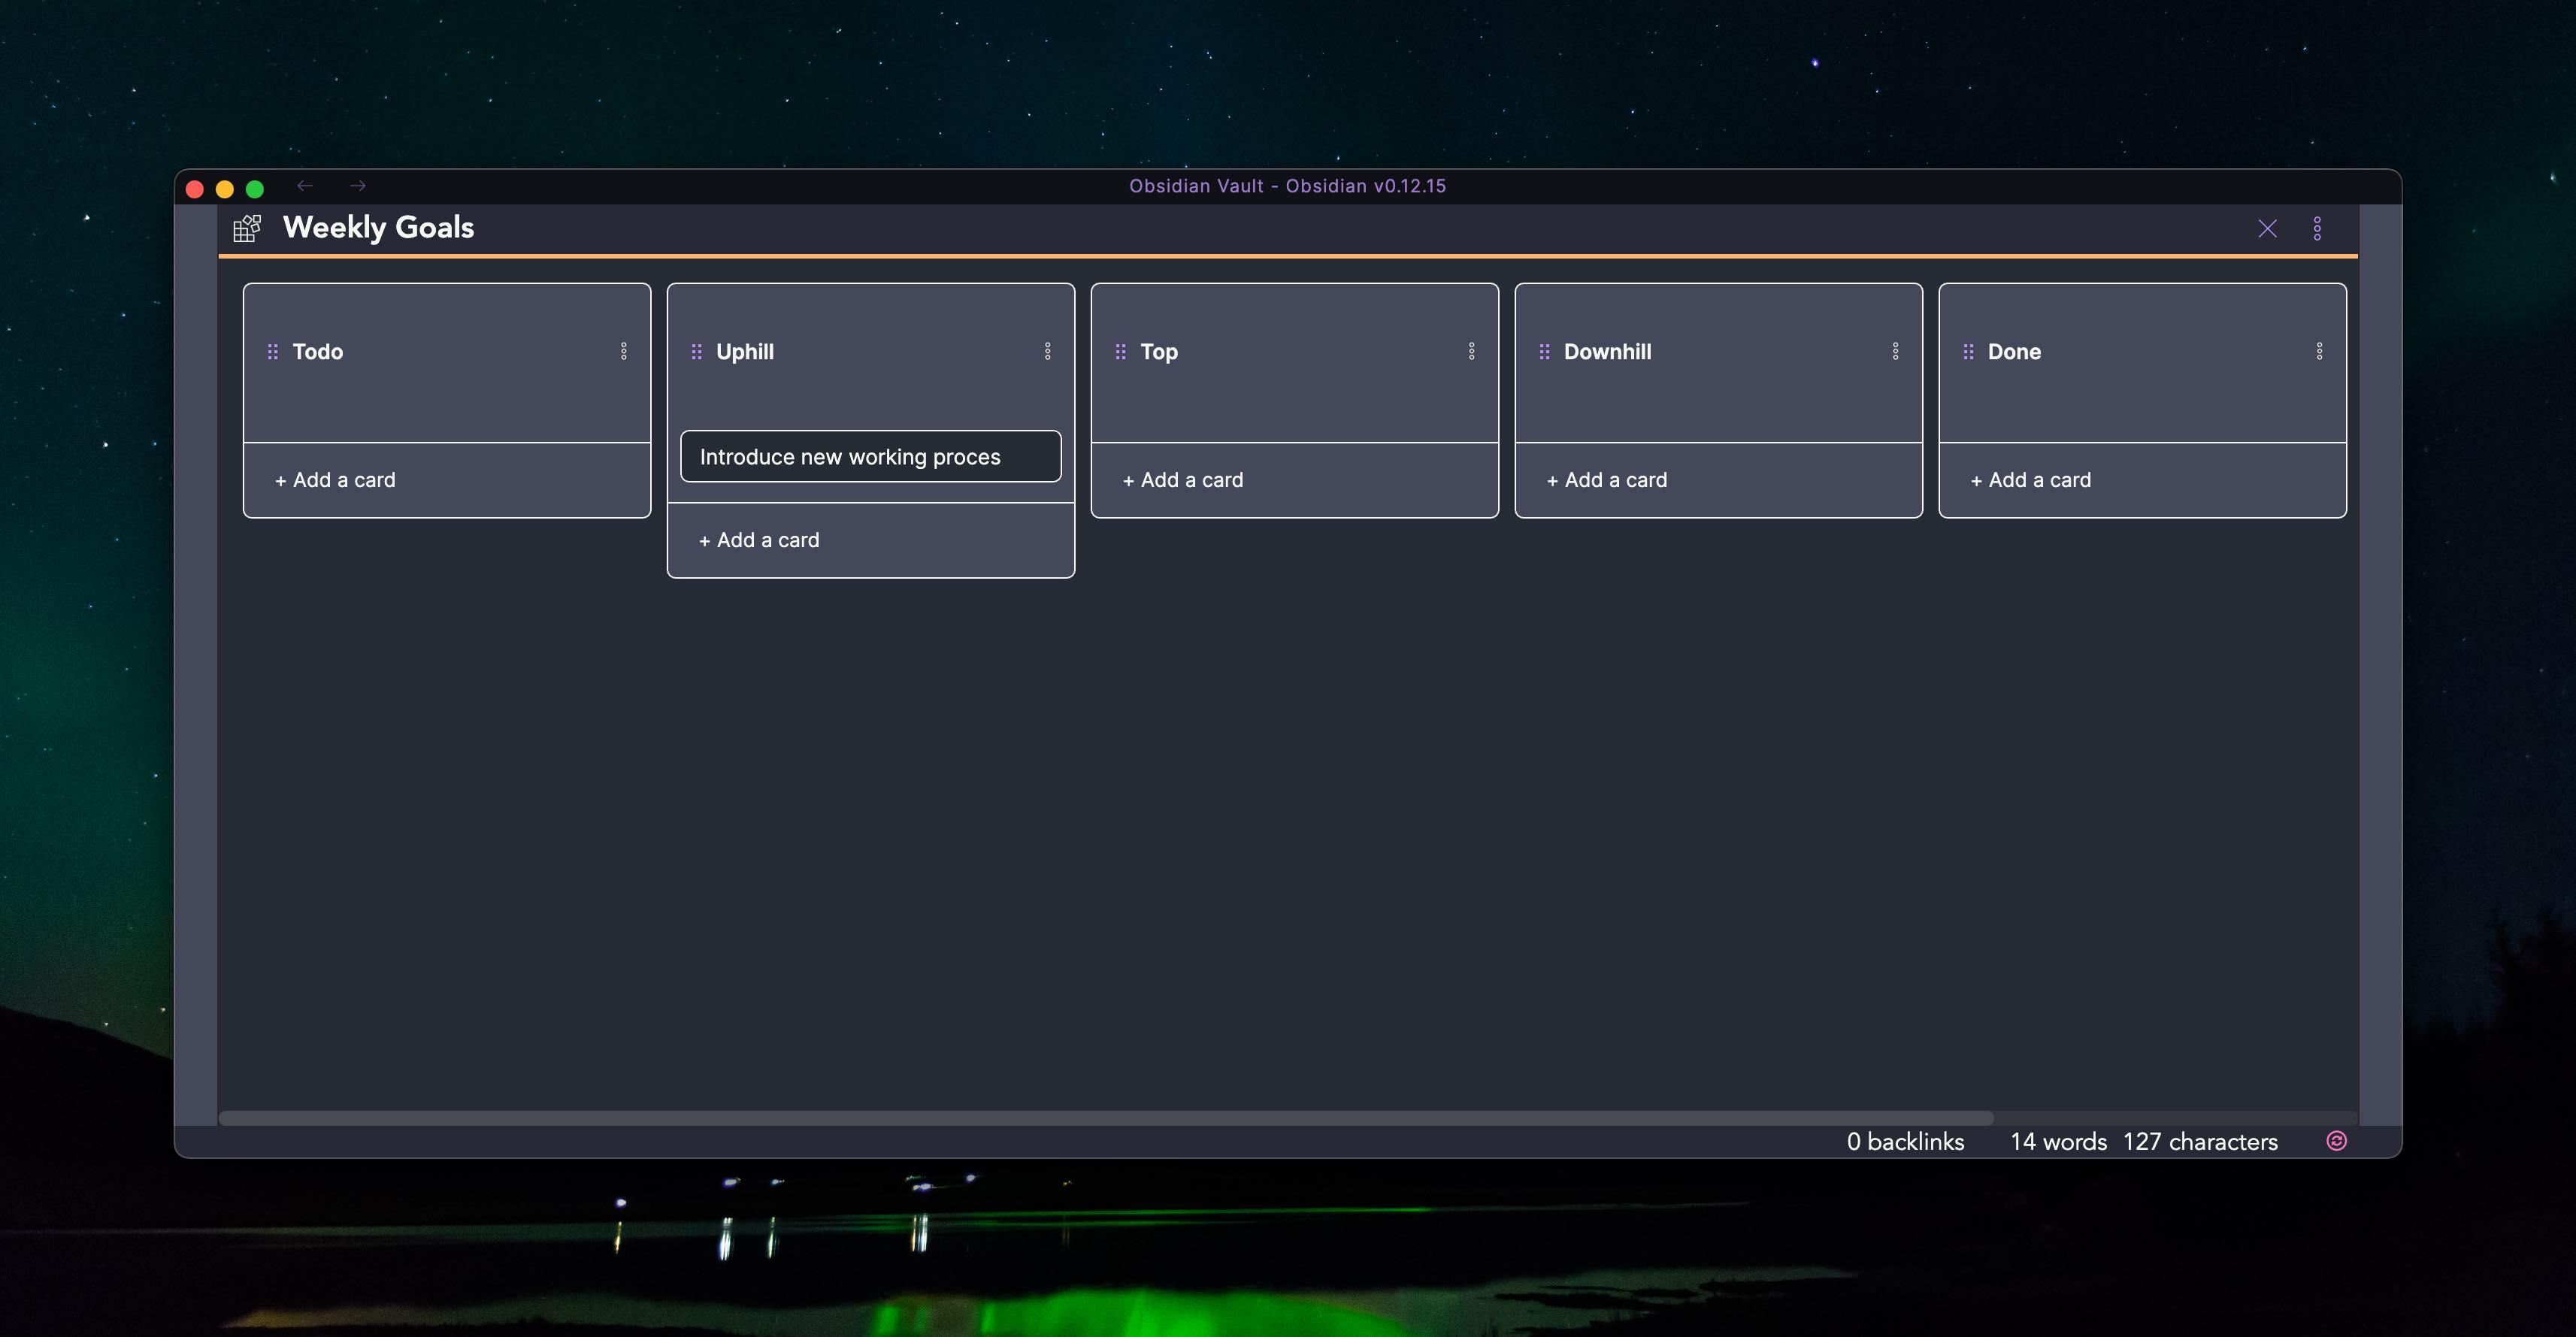Close the Weekly Goals pane
This screenshot has height=1337, width=2576.
click(2267, 228)
